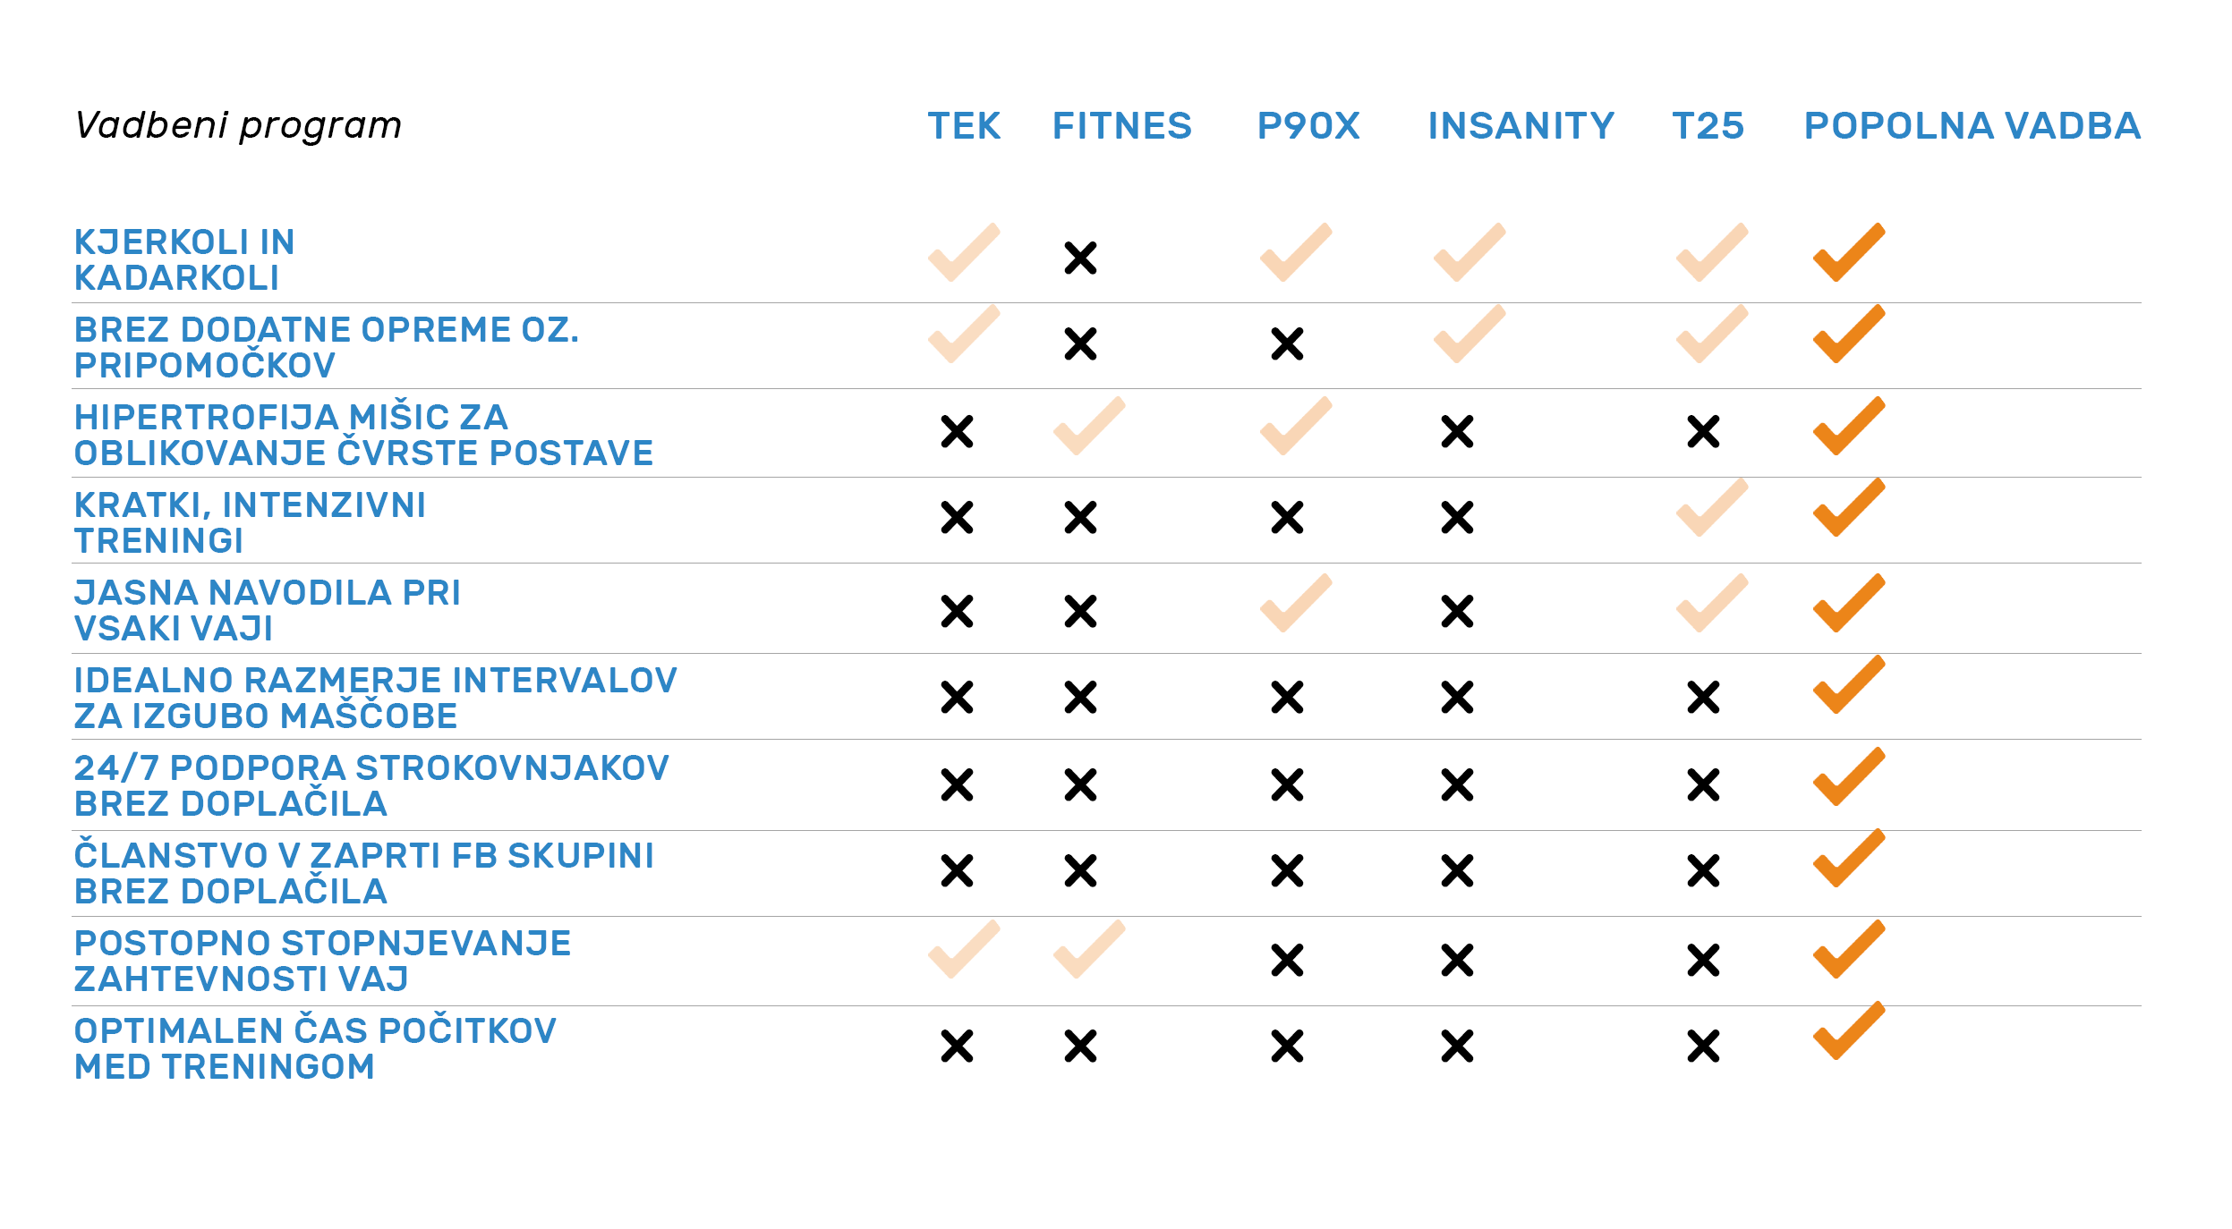The width and height of the screenshot is (2232, 1229).
Task: Click faded FITNES checkmark in Postopno stopnjevanje row
Action: [1089, 949]
